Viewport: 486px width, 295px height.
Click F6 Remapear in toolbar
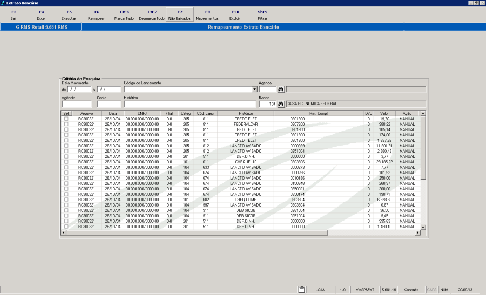(97, 15)
